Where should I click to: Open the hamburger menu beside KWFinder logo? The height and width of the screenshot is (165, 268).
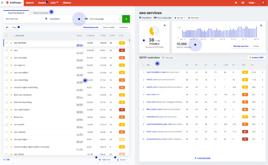[2, 3]
